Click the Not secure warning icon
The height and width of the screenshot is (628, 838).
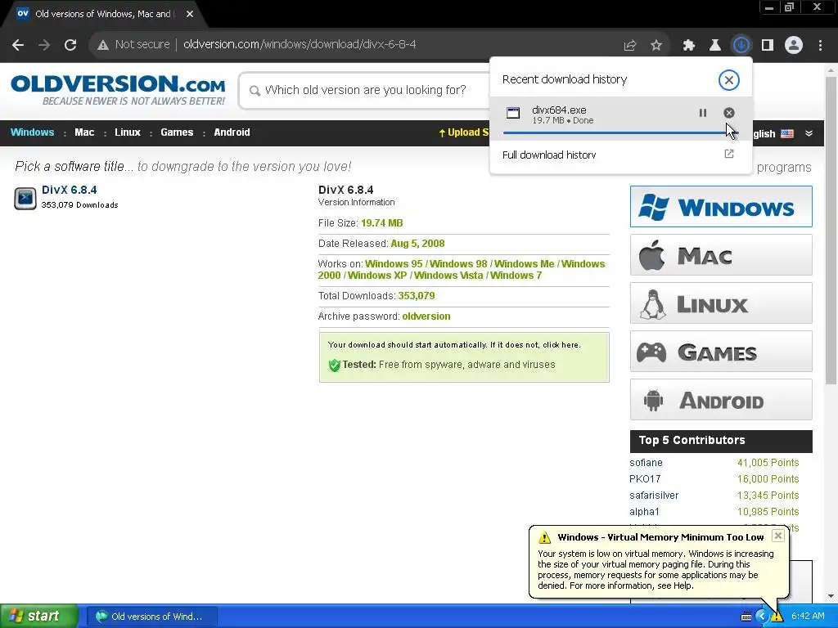click(x=103, y=45)
